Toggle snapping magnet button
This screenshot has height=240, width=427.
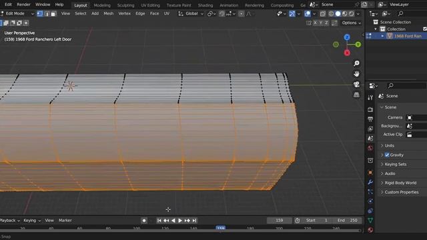222,13
